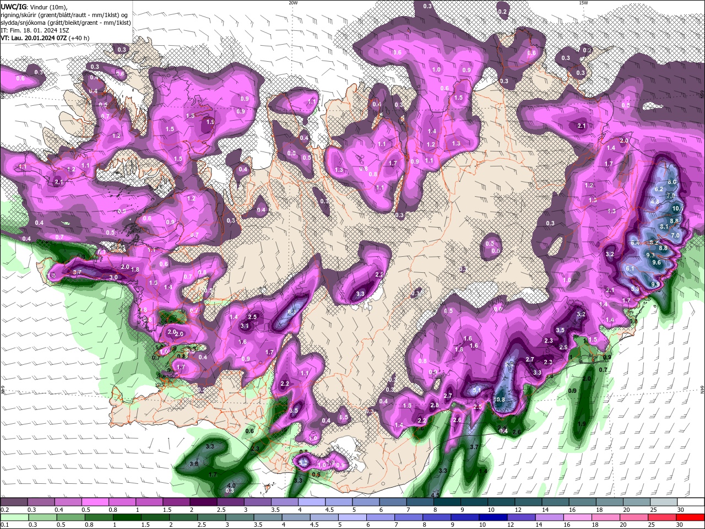
Task: Click the 8.1 value in the eastern fjords
Action: coord(664,226)
